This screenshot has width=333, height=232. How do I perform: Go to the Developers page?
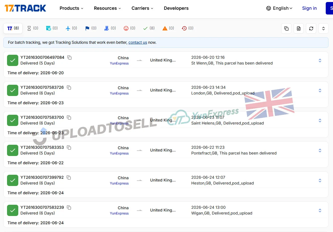(176, 8)
